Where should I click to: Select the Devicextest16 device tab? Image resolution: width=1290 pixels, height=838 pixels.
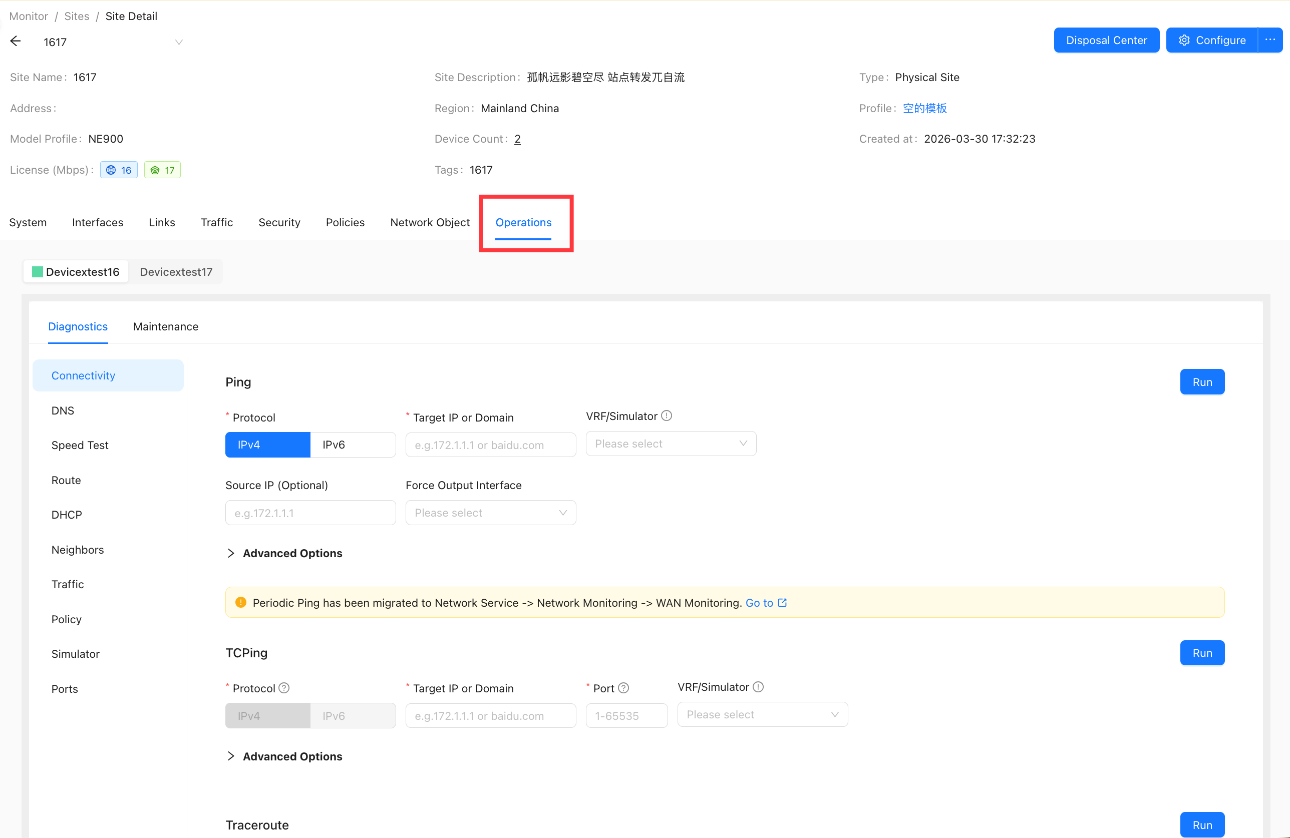pos(76,272)
